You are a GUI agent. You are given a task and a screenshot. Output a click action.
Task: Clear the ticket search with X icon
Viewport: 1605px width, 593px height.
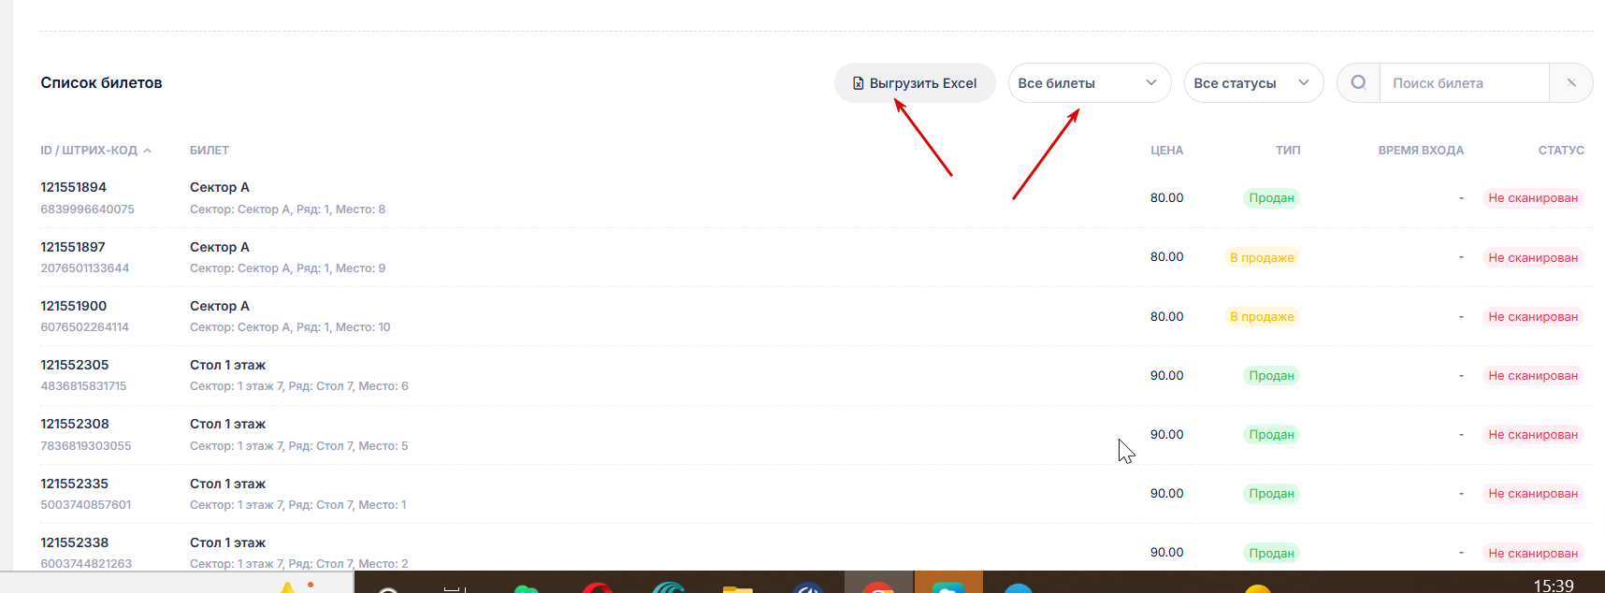pyautogui.click(x=1571, y=83)
